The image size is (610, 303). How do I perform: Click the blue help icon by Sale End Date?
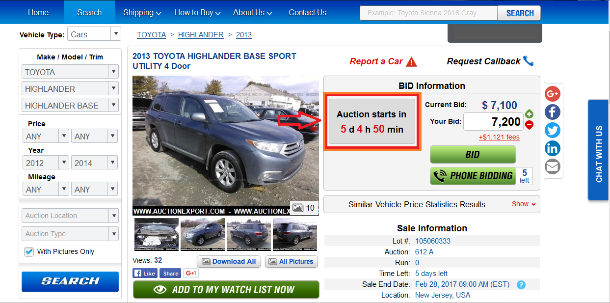point(521,285)
